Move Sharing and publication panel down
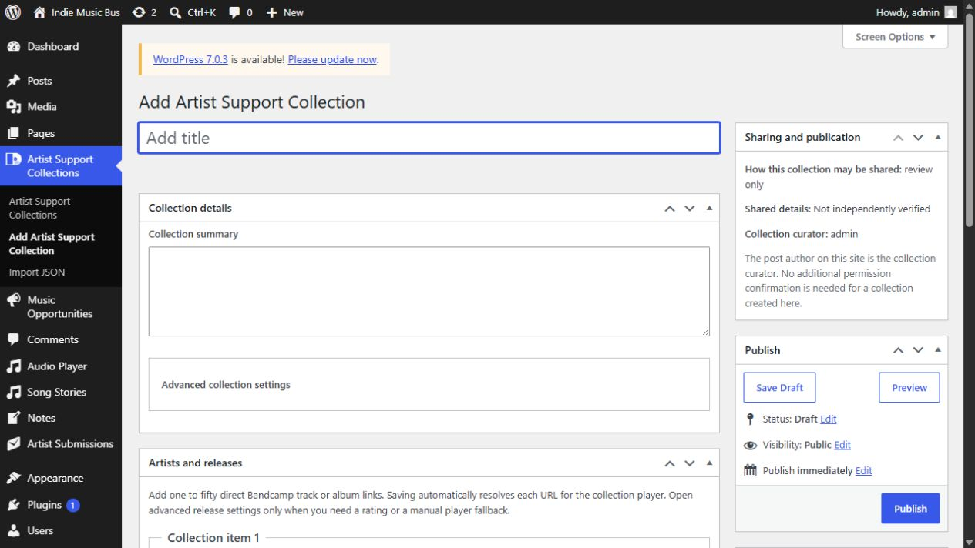Screen dimensions: 975x548 click(x=918, y=138)
